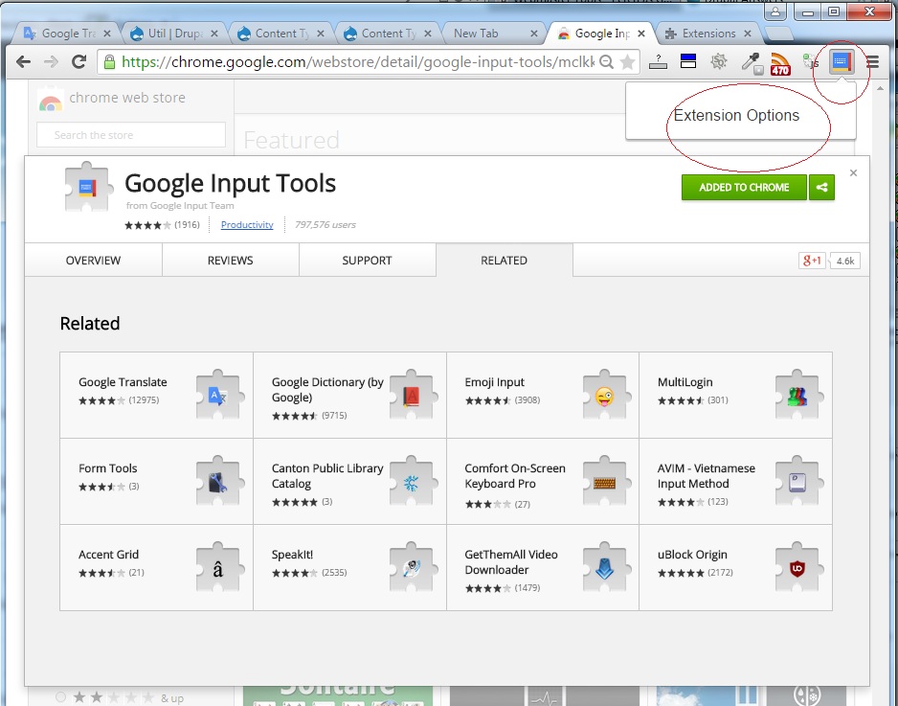Open Google Dictionary red book icon
This screenshot has height=706, width=898.
point(412,396)
